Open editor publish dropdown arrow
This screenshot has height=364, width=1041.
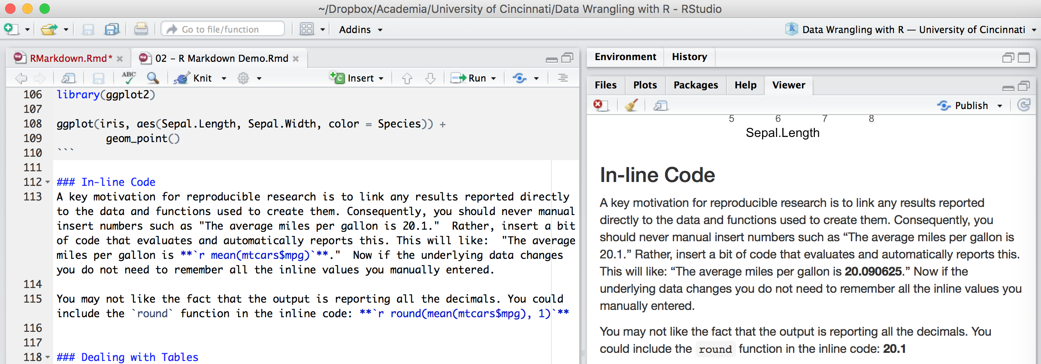[536, 79]
